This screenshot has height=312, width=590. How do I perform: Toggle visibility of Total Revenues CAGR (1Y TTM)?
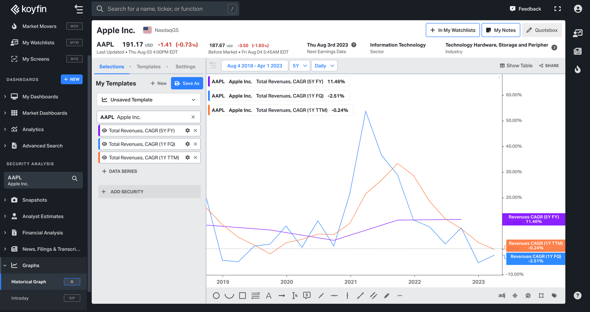pos(104,158)
